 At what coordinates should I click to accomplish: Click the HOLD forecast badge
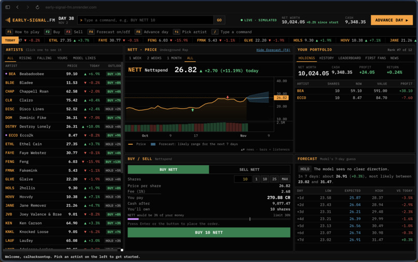305,169
